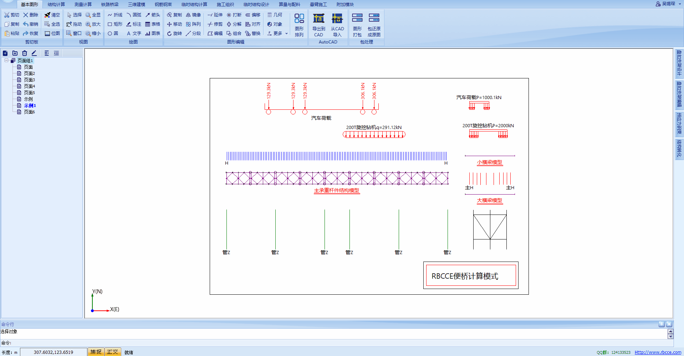
Task: Switch to the 三维建模 ribbon tab
Action: [137, 4]
